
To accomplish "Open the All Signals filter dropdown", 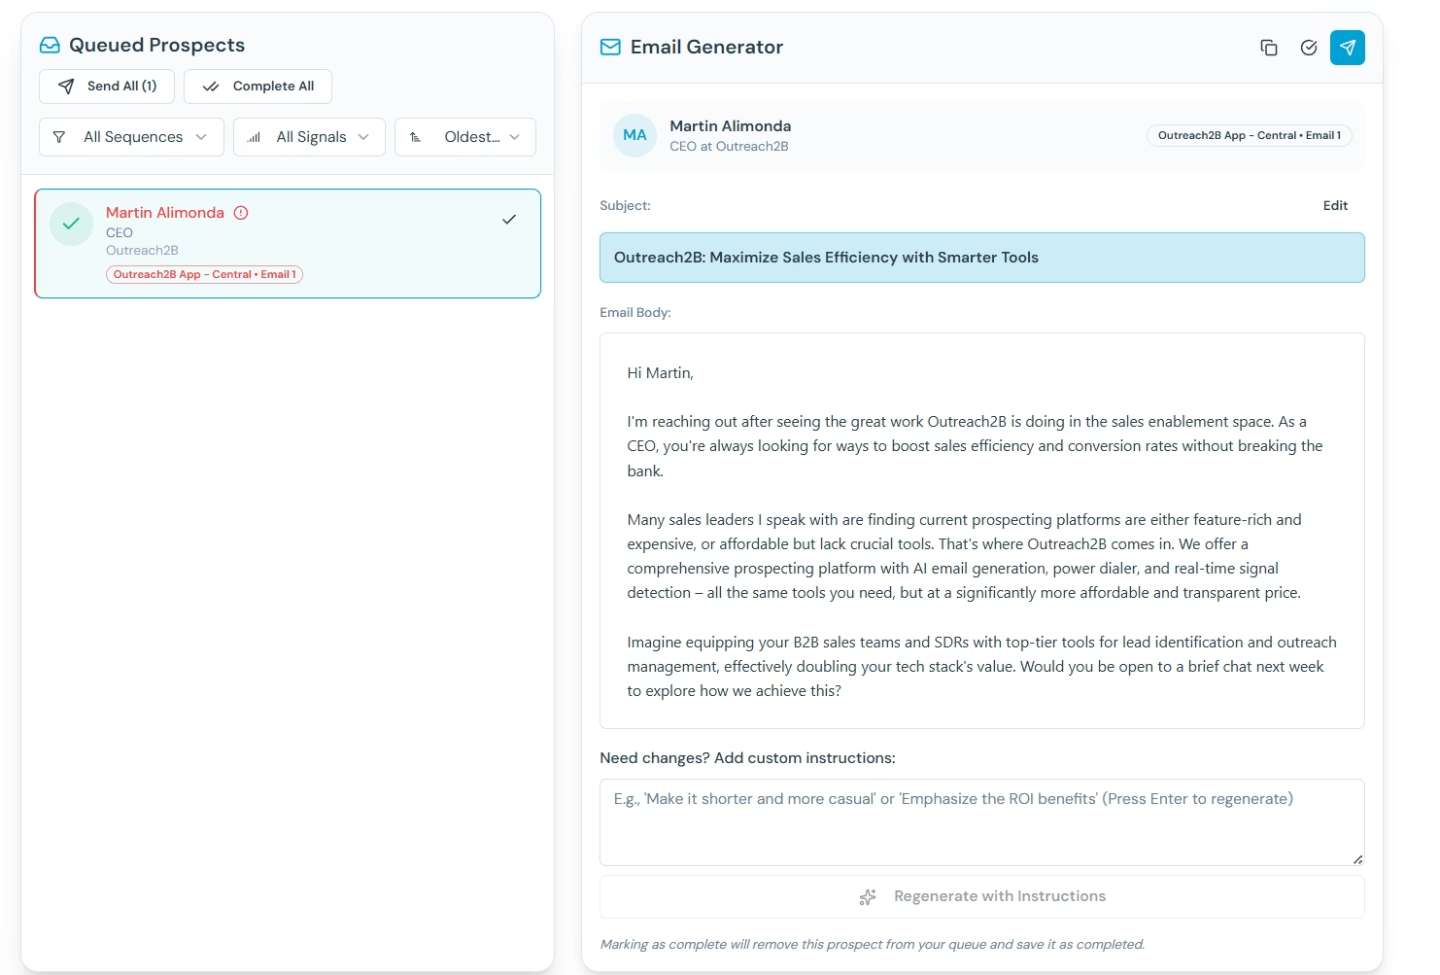I will [x=309, y=137].
